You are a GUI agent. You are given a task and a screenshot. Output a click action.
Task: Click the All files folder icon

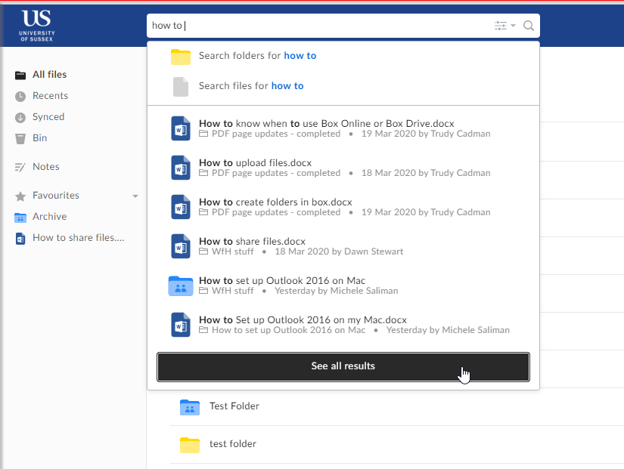coord(20,75)
